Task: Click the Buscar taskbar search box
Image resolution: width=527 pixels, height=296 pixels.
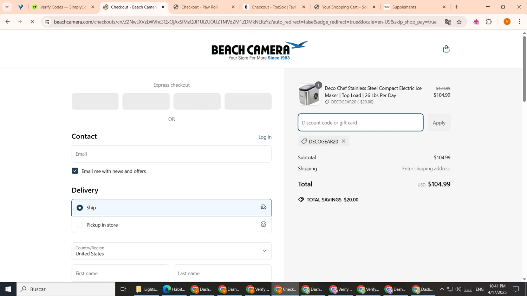Action: pos(66,289)
